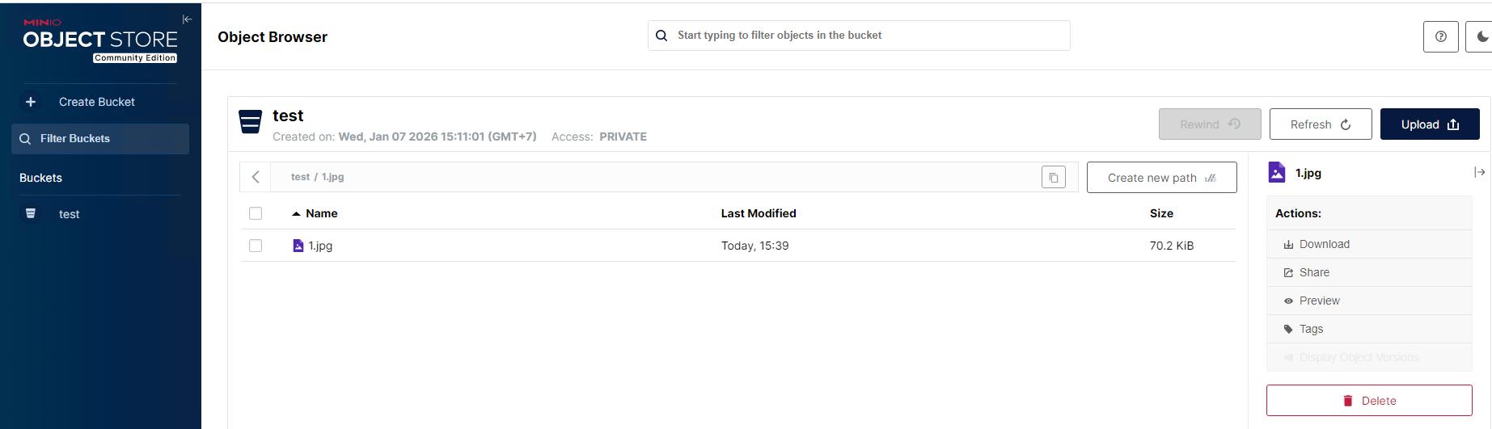The width and height of the screenshot is (1492, 429).
Task: Check the 1.jpg row checkbox
Action: coord(256,246)
